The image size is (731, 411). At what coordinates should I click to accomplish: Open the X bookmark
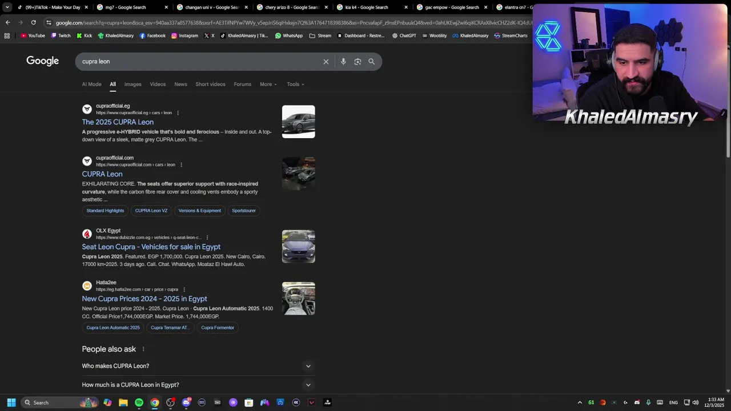pyautogui.click(x=209, y=35)
